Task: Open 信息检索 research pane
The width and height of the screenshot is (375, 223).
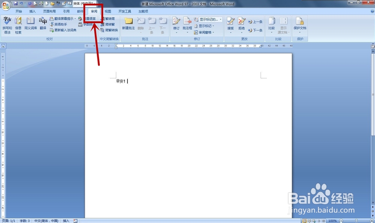Action: coord(18,25)
